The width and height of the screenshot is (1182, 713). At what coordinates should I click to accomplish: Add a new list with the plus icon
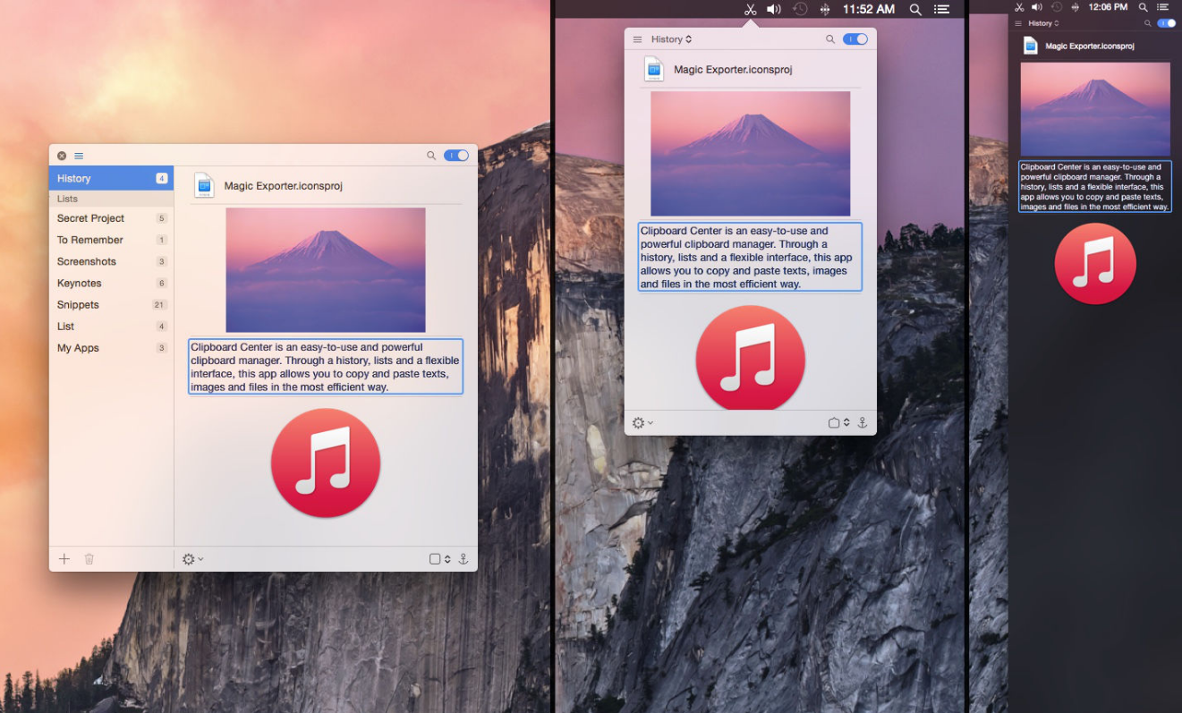[x=64, y=559]
